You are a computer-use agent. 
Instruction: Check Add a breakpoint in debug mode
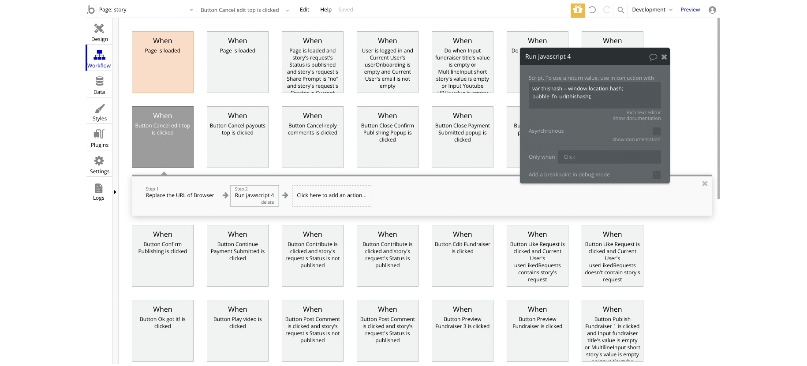pos(656,175)
